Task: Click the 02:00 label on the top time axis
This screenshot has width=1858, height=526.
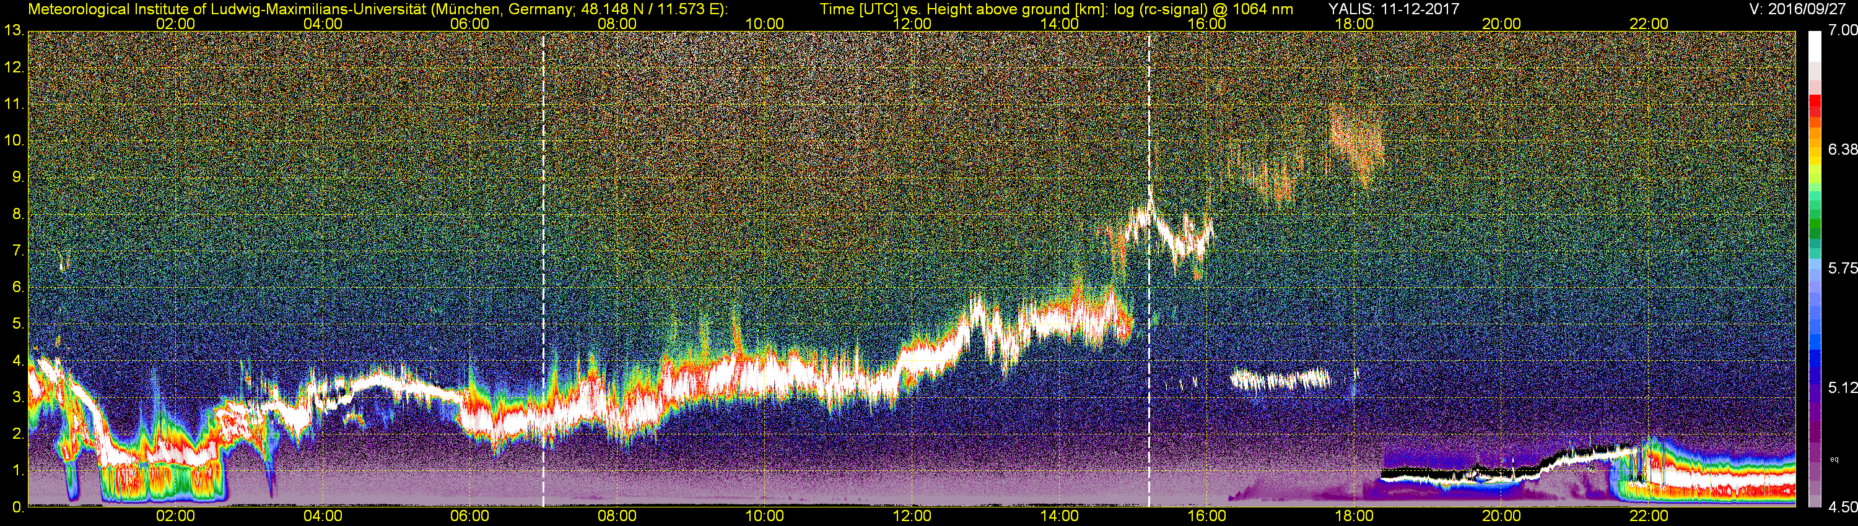Action: [175, 24]
